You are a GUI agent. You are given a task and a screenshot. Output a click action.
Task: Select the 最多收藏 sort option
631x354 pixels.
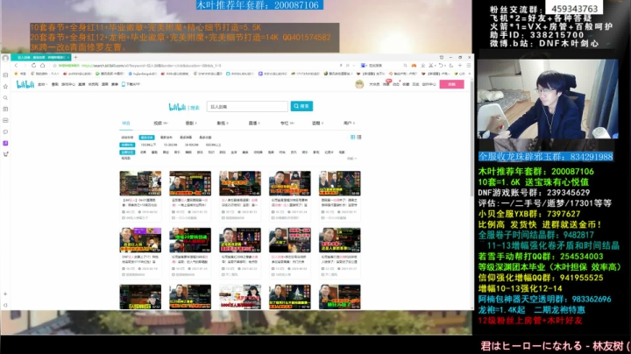tap(205, 138)
